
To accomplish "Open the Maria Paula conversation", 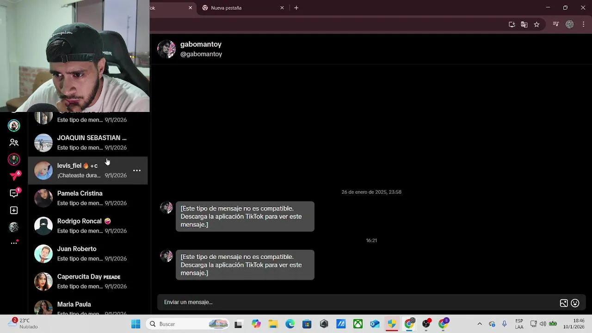I will tap(88, 306).
